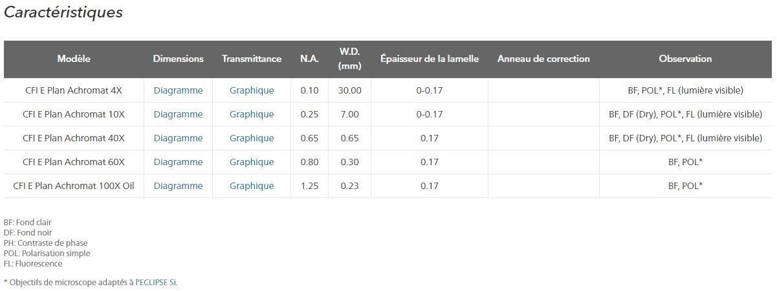The image size is (777, 291).
Task: View Graphique for Achromat 60X
Action: pyautogui.click(x=252, y=162)
